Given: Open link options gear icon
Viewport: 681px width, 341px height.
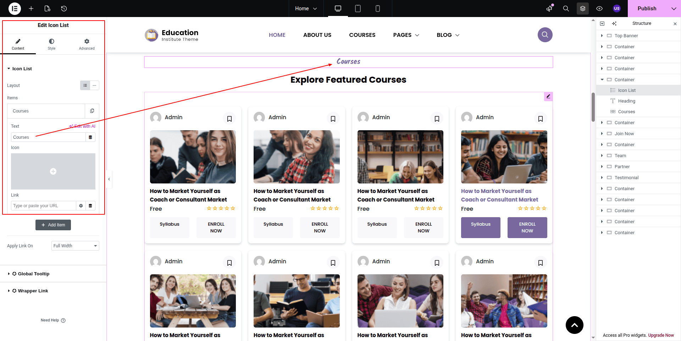Looking at the screenshot, I should (81, 206).
